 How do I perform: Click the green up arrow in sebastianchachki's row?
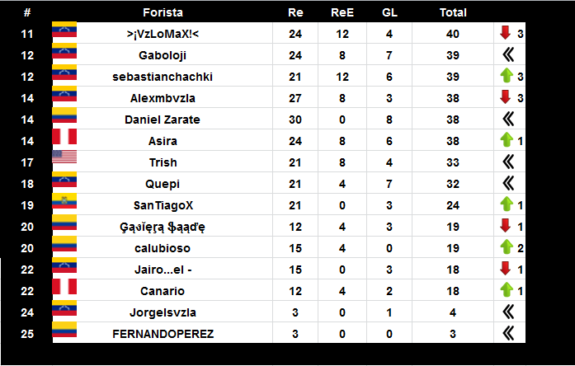coord(507,76)
